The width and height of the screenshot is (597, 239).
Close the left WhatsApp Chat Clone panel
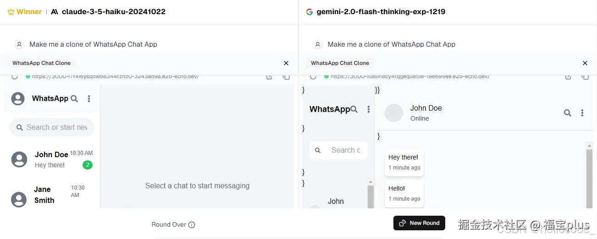click(x=286, y=63)
